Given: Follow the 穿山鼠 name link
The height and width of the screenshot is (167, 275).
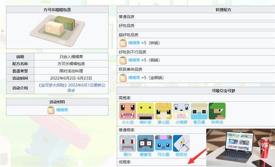Looking at the screenshot, I should click(163, 122).
